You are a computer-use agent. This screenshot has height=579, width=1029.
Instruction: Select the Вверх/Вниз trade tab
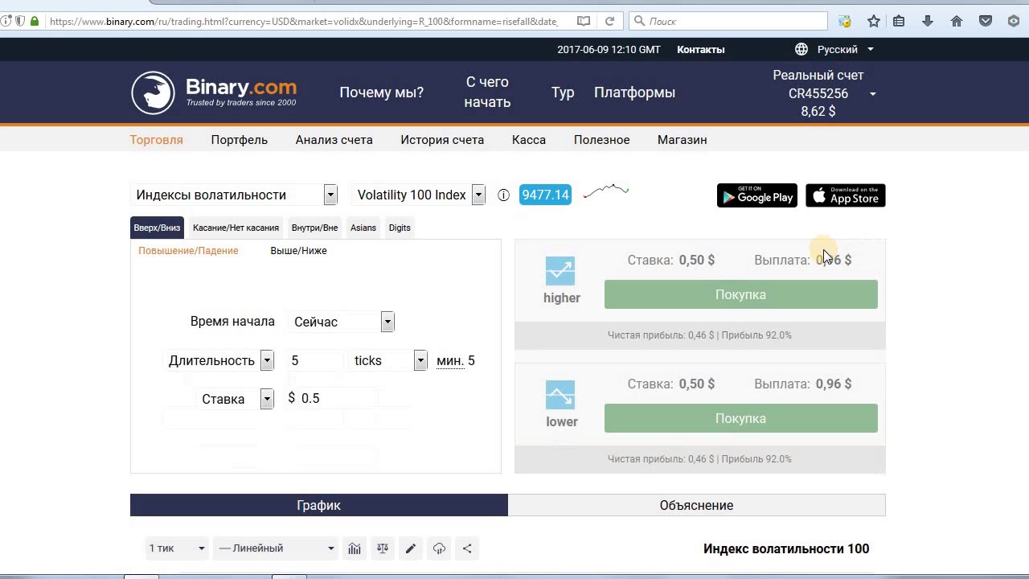pyautogui.click(x=157, y=228)
